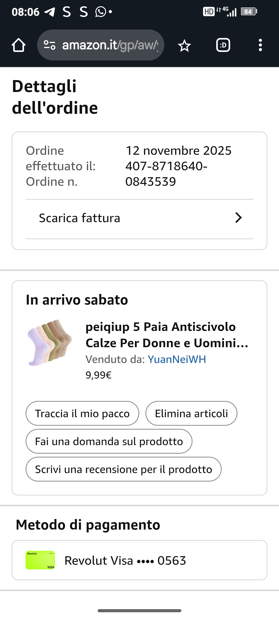This screenshot has width=279, height=620.
Task: Tap Scrivi una recensione per il prodotto
Action: click(x=123, y=469)
